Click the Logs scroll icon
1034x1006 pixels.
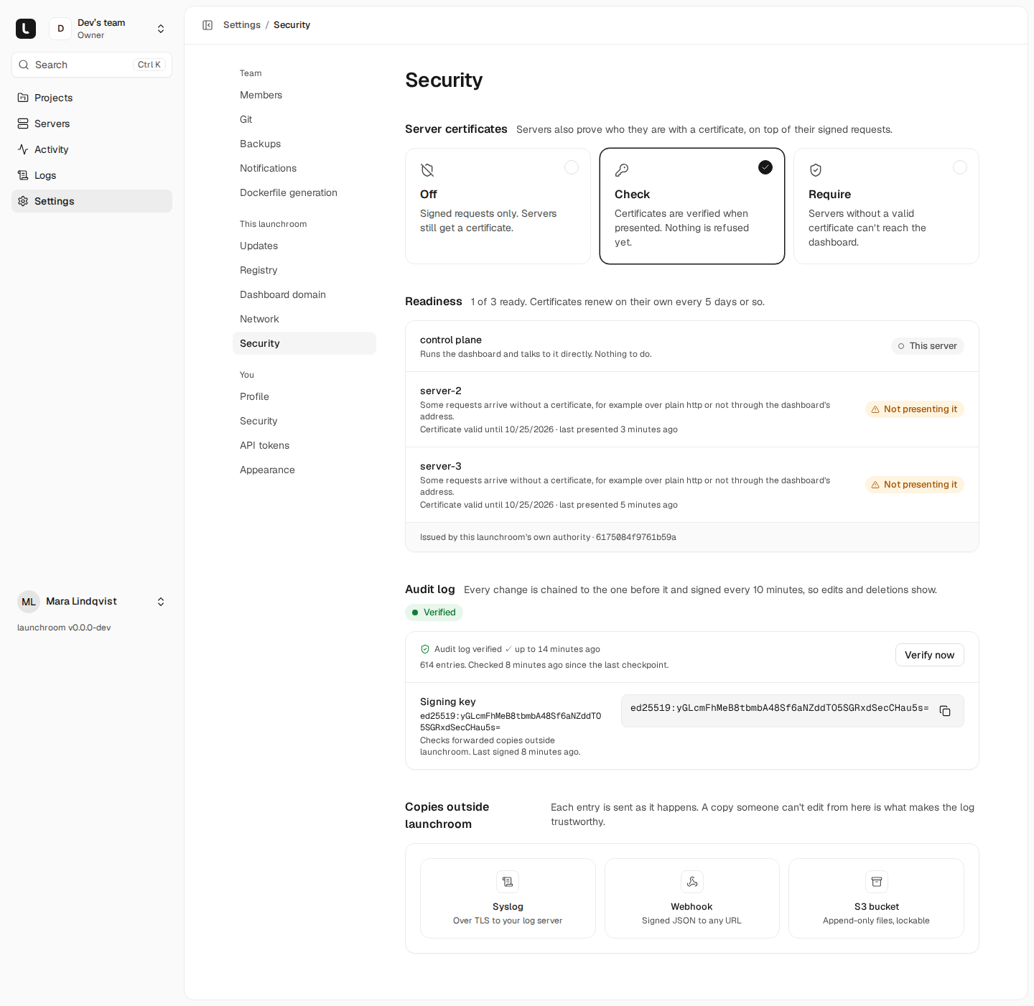point(23,175)
